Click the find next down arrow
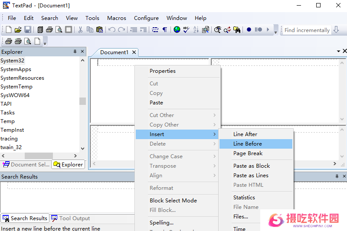This screenshot has height=231, width=347. tap(336, 29)
